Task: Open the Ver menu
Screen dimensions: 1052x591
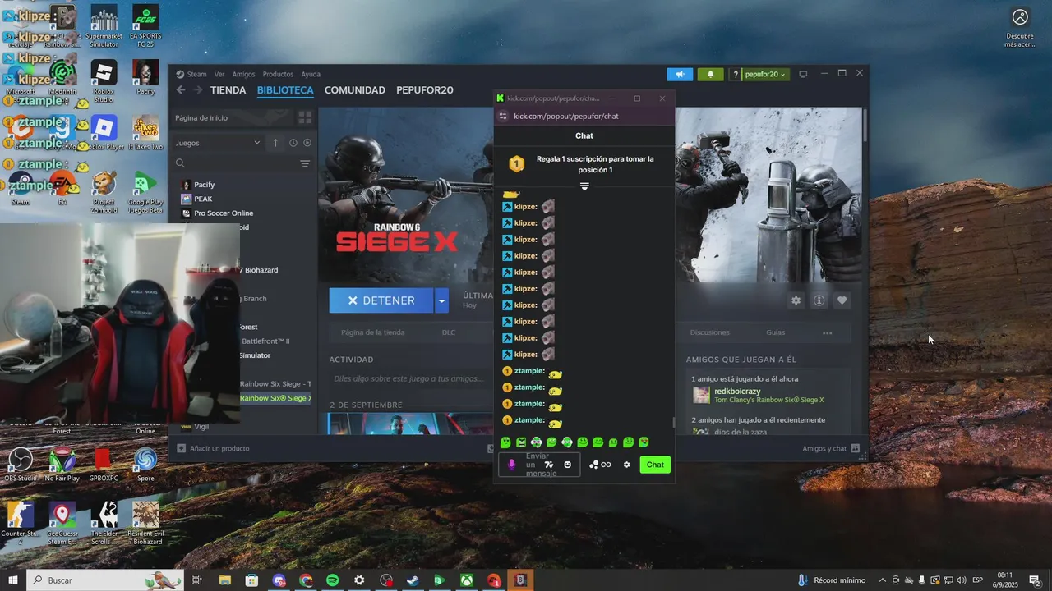Action: [219, 74]
